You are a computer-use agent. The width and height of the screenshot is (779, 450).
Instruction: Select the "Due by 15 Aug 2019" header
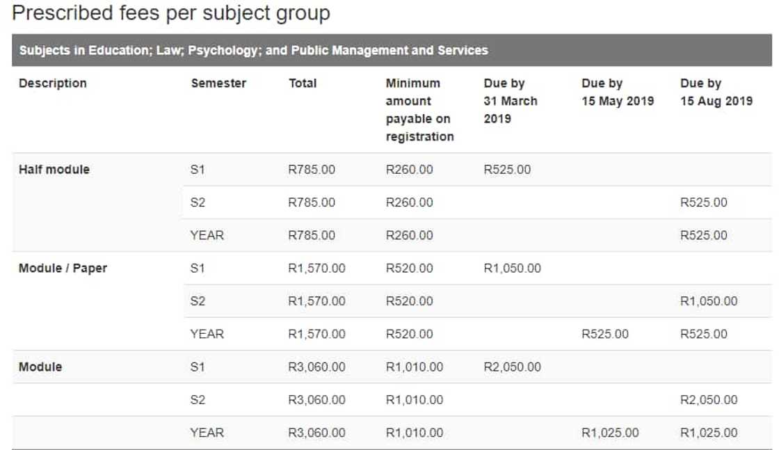click(x=716, y=93)
